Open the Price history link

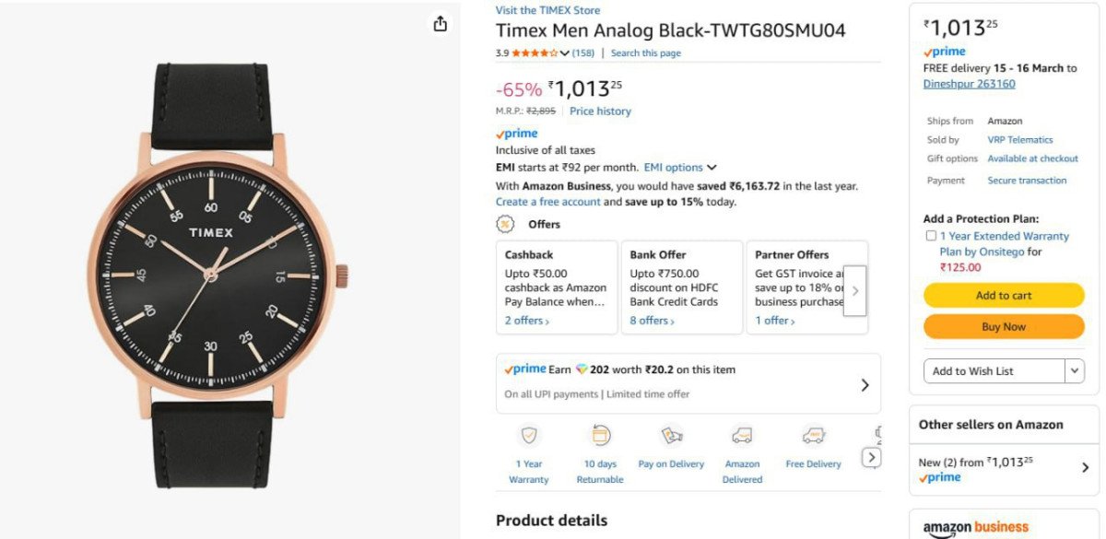pyautogui.click(x=600, y=111)
